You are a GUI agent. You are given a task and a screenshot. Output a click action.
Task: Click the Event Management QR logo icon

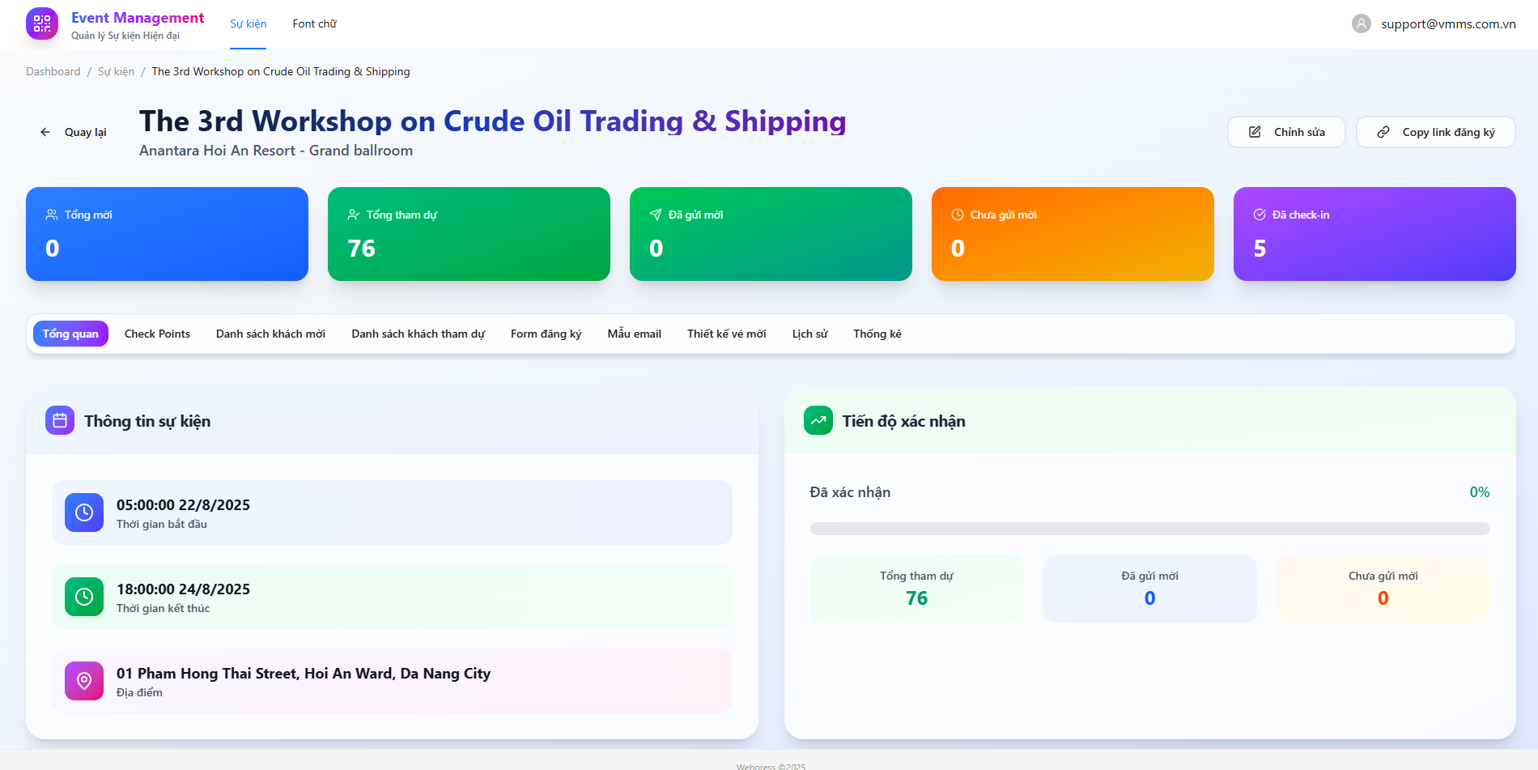tap(42, 24)
